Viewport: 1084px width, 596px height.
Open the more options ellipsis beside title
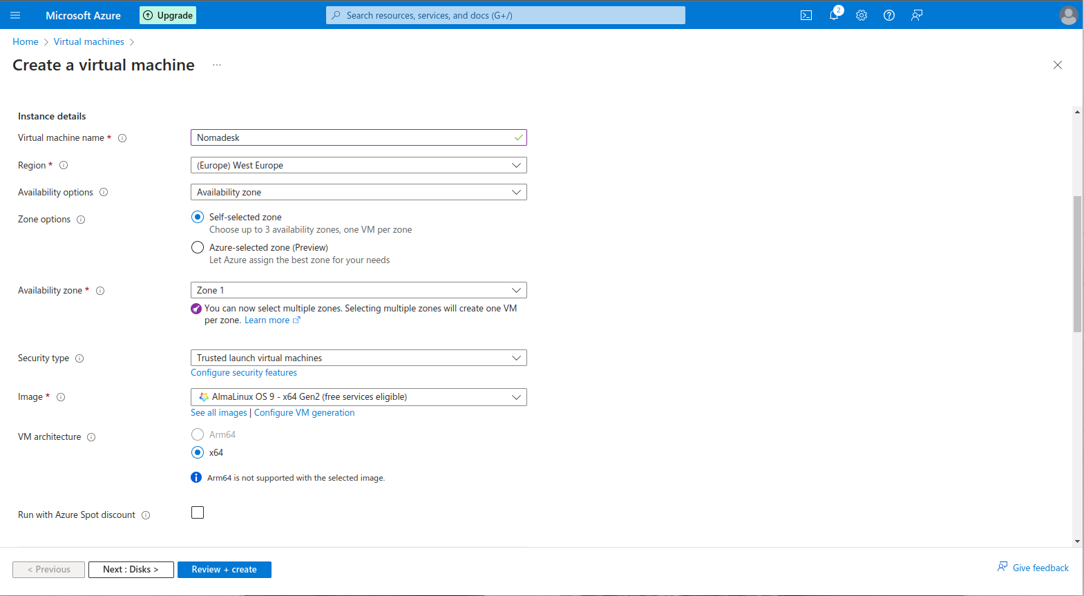click(x=217, y=65)
